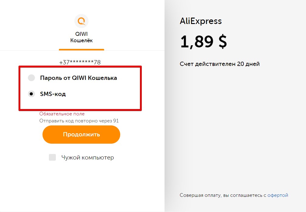
Task: Select the Пароль от QIWI Кошелька radio button
Action: (x=32, y=78)
